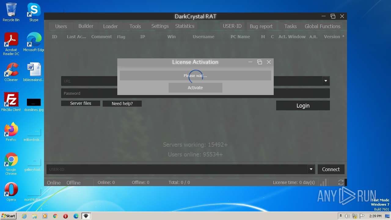Sort by Act. Window column header
The width and height of the screenshot is (391, 220).
coord(292,37)
